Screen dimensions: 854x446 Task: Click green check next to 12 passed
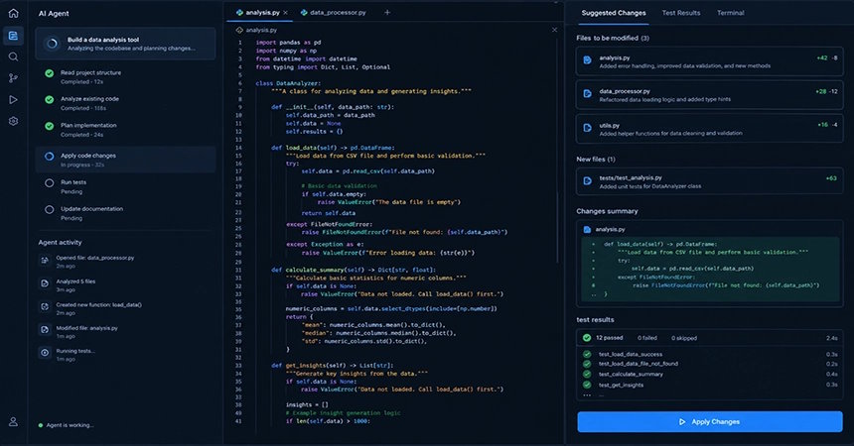click(587, 338)
